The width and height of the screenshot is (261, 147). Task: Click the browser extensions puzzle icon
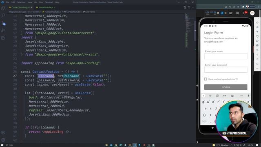click(x=243, y=7)
